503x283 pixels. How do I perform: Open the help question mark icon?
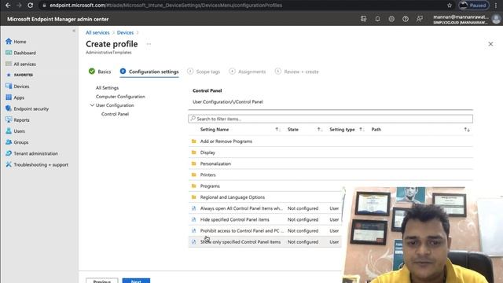tap(406, 19)
